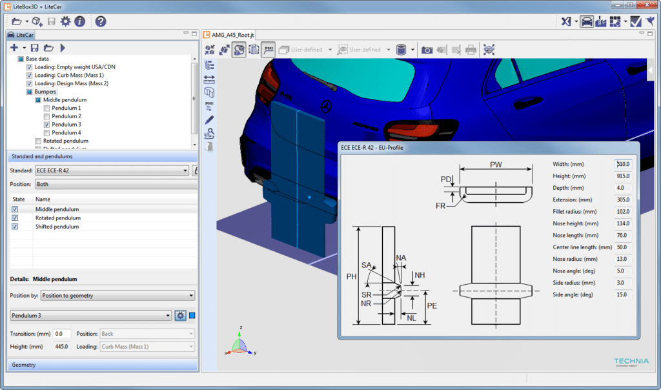The image size is (661, 390).
Task: Click the Transition (mm) input field
Action: tap(61, 334)
